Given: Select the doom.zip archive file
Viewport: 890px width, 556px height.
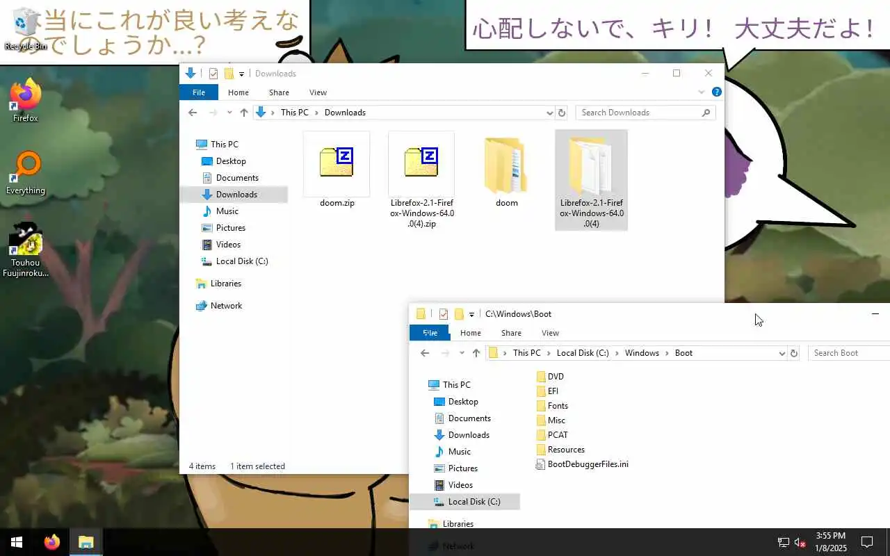Looking at the screenshot, I should [x=337, y=170].
